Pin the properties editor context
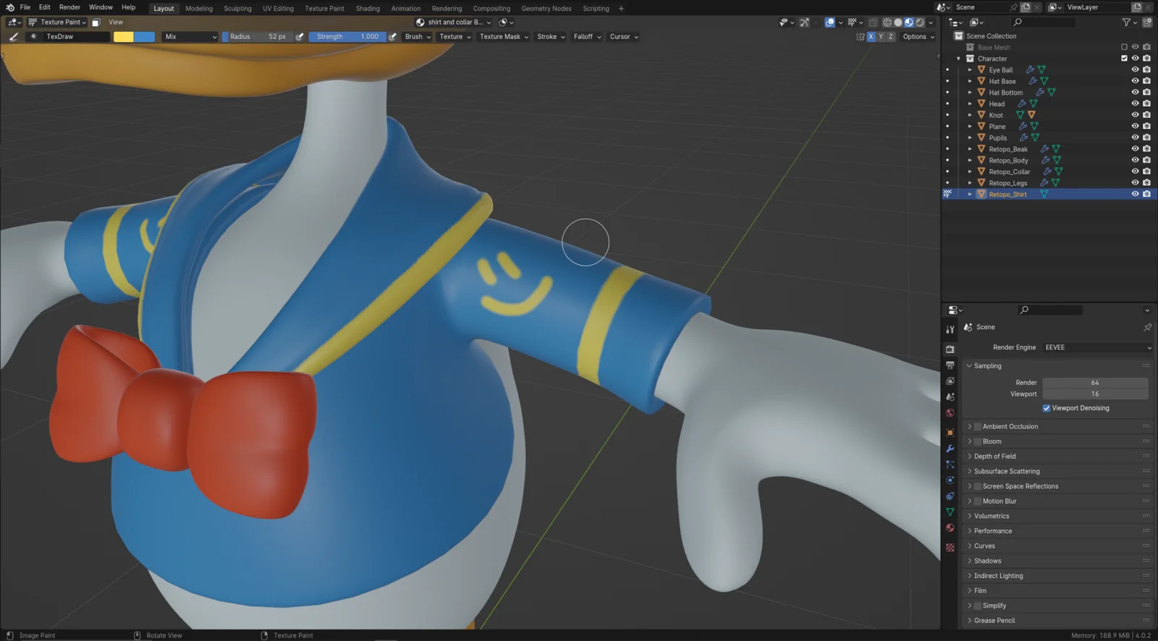This screenshot has width=1158, height=641. click(x=1147, y=327)
